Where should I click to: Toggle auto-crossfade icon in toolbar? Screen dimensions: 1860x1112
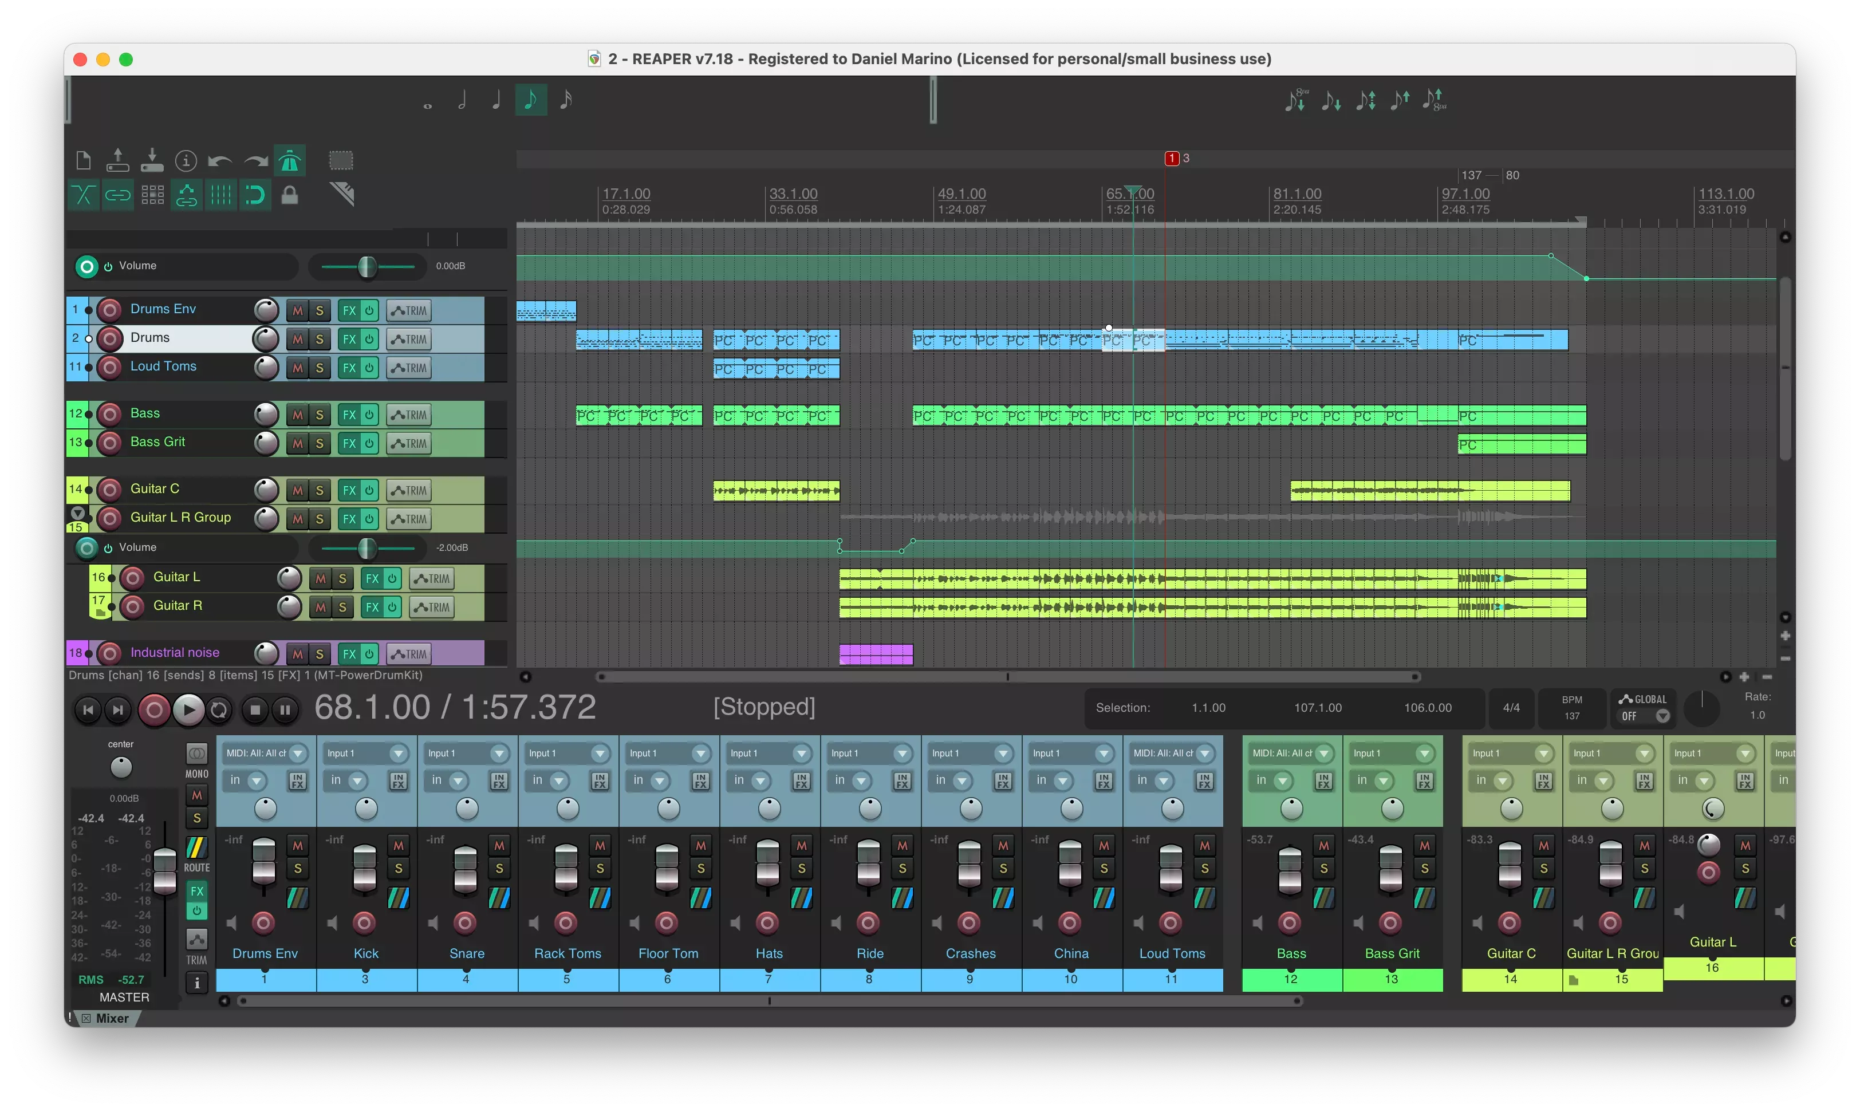83,196
